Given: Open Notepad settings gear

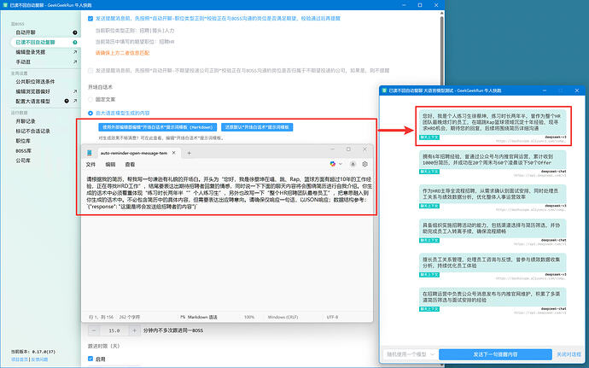Looking at the screenshot, I should 364,164.
